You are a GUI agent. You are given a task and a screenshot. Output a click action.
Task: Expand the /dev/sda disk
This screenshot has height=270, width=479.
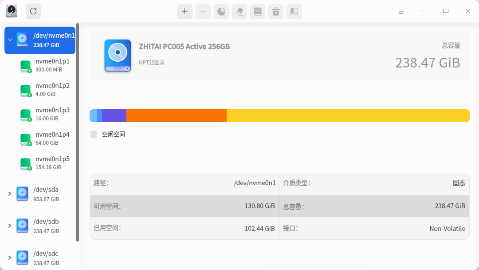coord(10,194)
